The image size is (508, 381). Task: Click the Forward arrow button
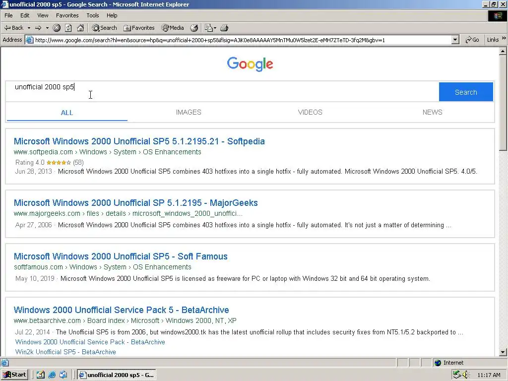tap(38, 28)
